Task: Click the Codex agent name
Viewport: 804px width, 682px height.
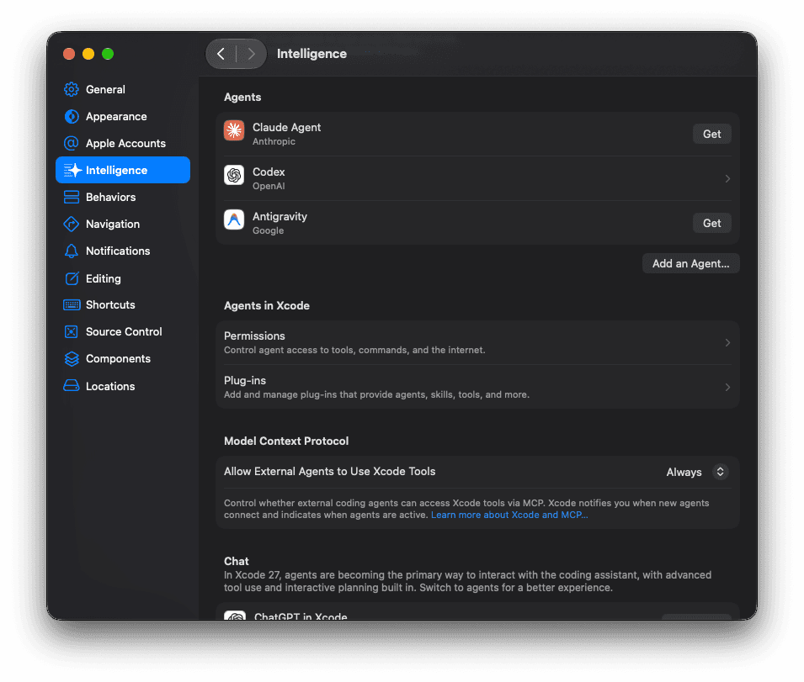Action: (269, 172)
